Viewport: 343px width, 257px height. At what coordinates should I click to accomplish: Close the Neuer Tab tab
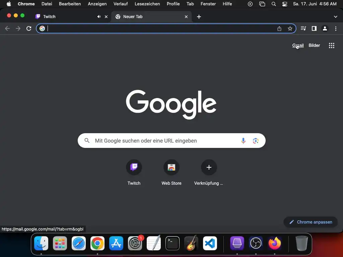186,17
